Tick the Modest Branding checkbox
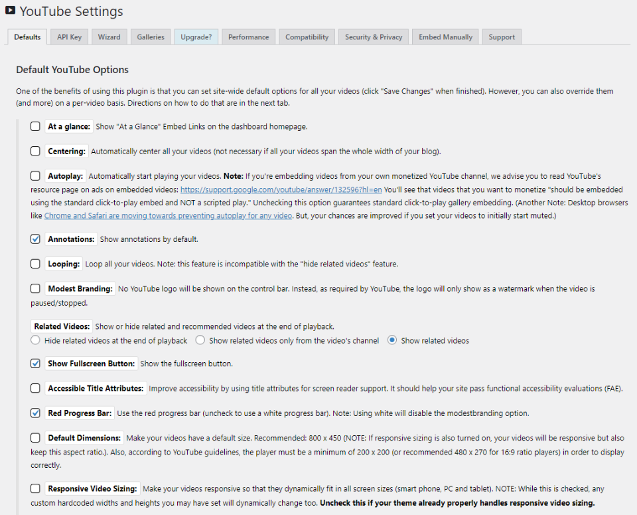Image resolution: width=637 pixels, height=515 pixels. tap(35, 289)
